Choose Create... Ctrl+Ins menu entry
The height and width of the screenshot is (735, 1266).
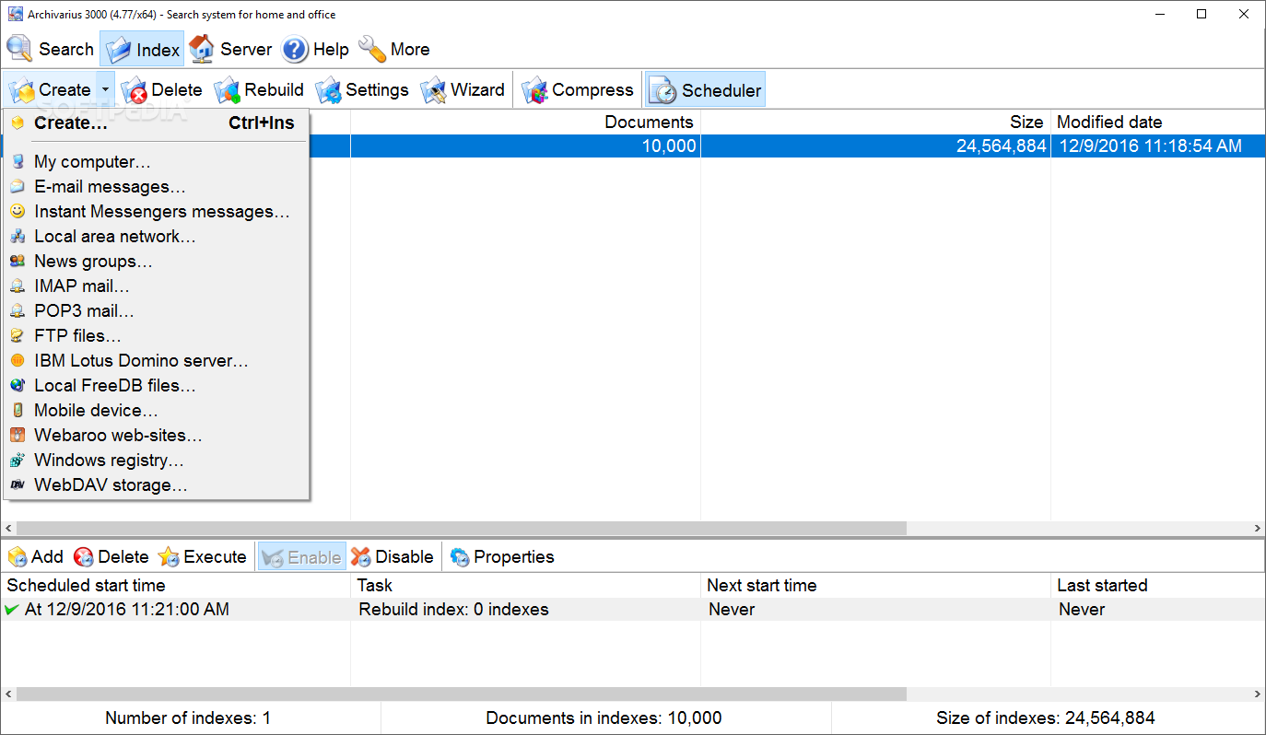[157, 122]
